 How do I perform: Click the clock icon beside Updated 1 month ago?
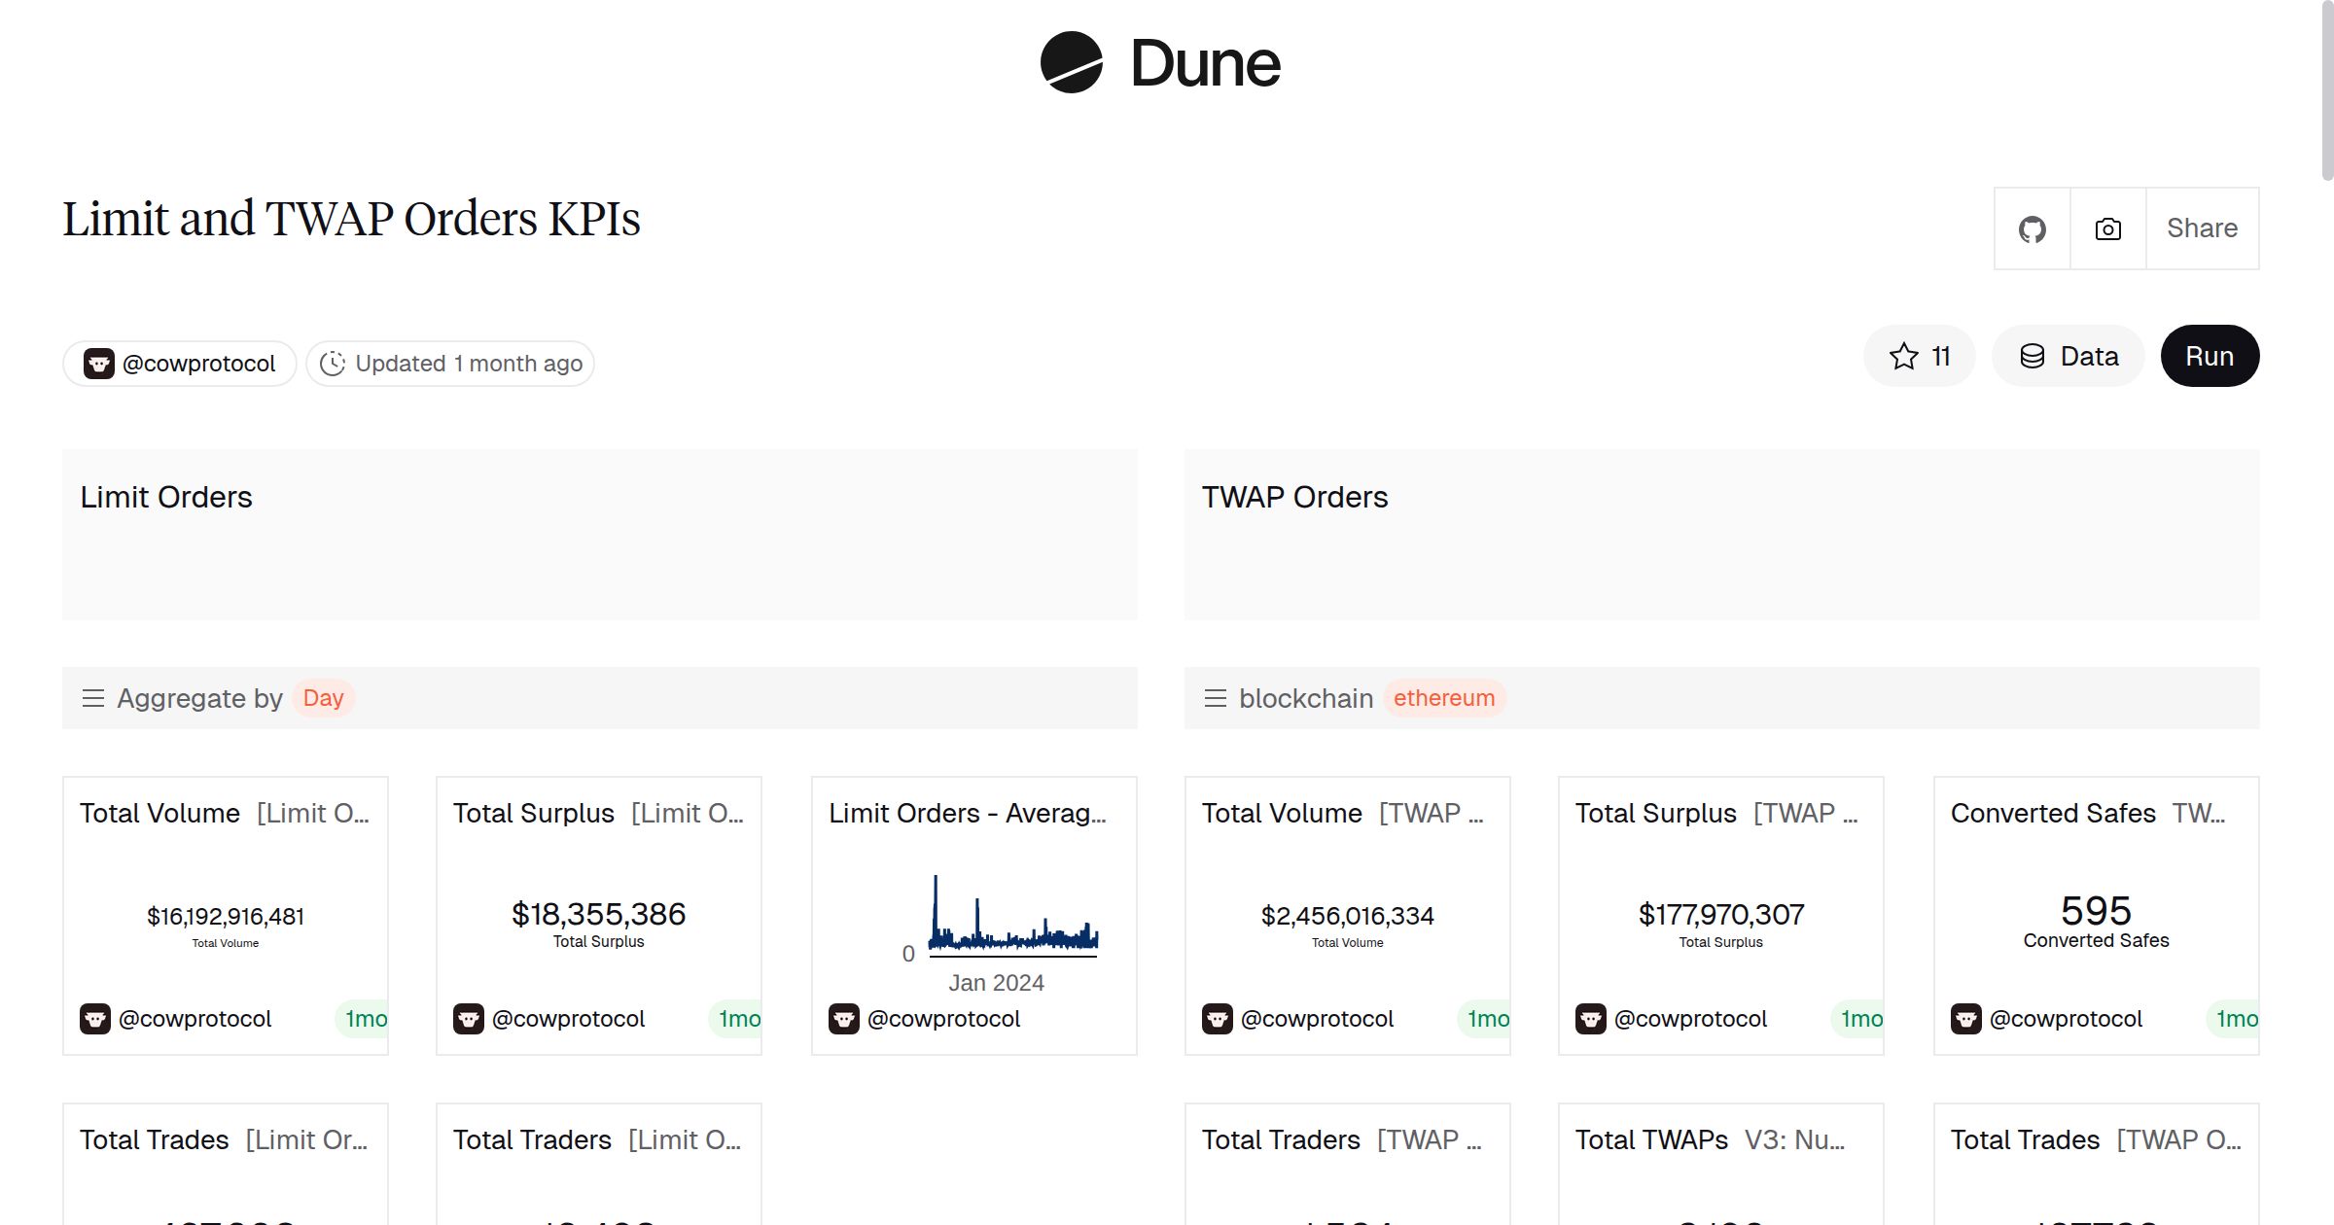[x=332, y=363]
